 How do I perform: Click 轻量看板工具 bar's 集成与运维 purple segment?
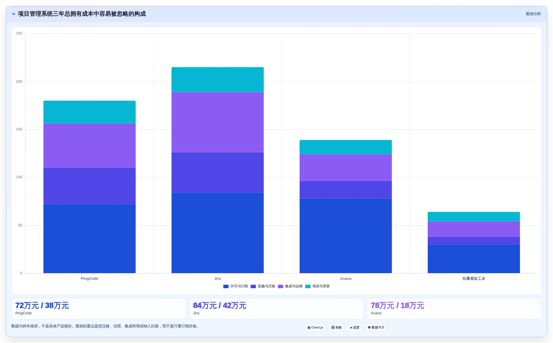tap(474, 229)
